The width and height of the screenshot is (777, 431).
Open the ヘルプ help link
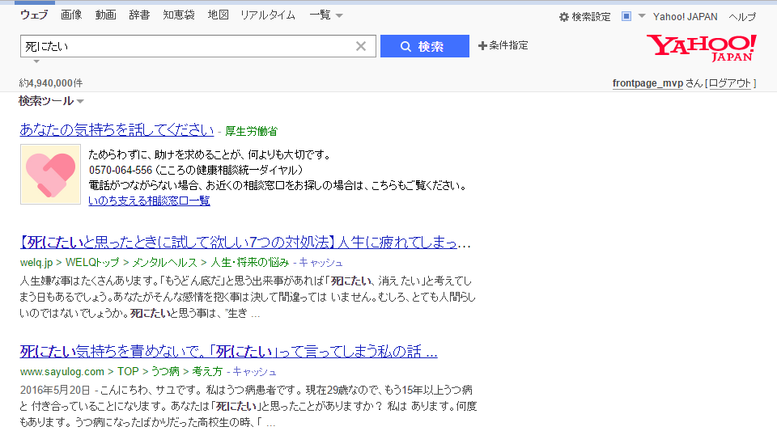(x=742, y=17)
